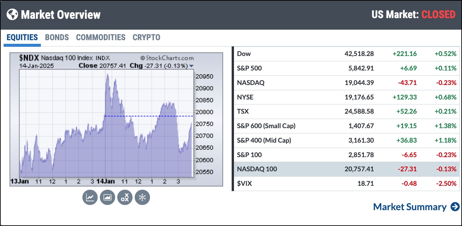Select the S&P 600 (Small Cap) name

(x=266, y=126)
